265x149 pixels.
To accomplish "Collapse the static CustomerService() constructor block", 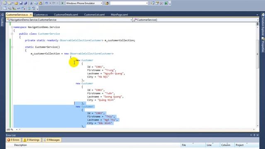I will tap(12, 47).
